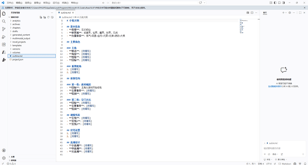Expand the generated_content folder

tap(31, 35)
